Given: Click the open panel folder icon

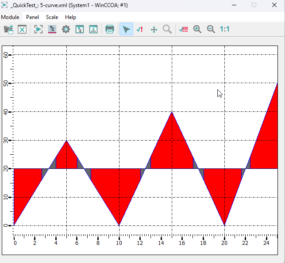Looking at the screenshot, I should tap(8, 30).
